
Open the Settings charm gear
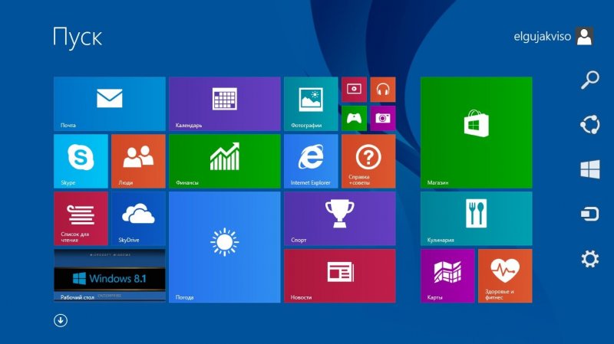click(589, 259)
